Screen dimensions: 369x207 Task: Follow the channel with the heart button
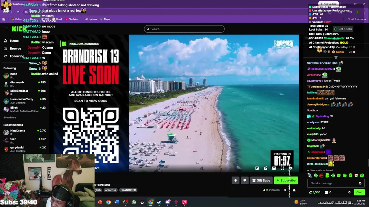[245, 181]
